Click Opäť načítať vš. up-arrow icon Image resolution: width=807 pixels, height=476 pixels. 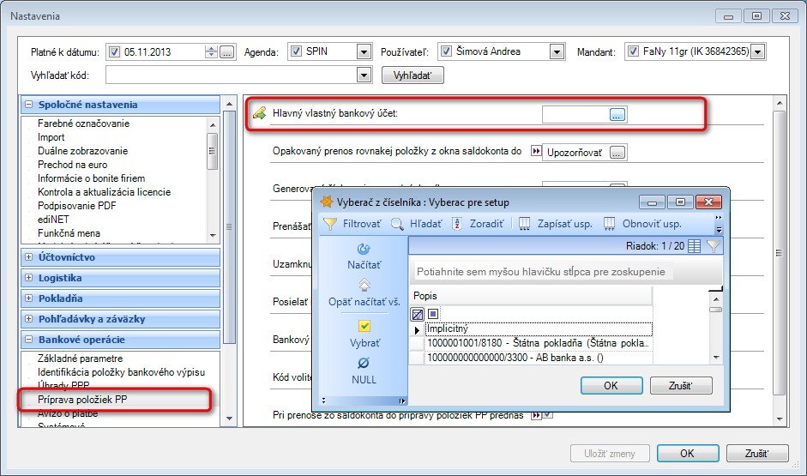coord(364,285)
